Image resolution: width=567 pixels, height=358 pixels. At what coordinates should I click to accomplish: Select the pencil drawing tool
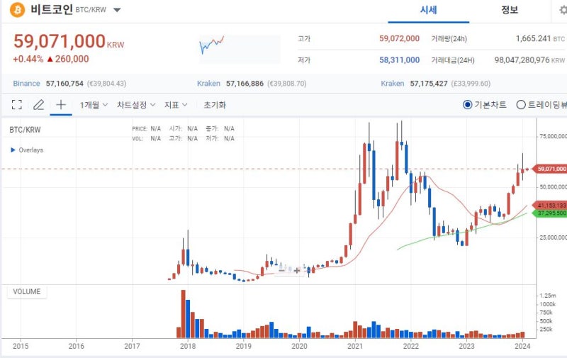(x=39, y=105)
